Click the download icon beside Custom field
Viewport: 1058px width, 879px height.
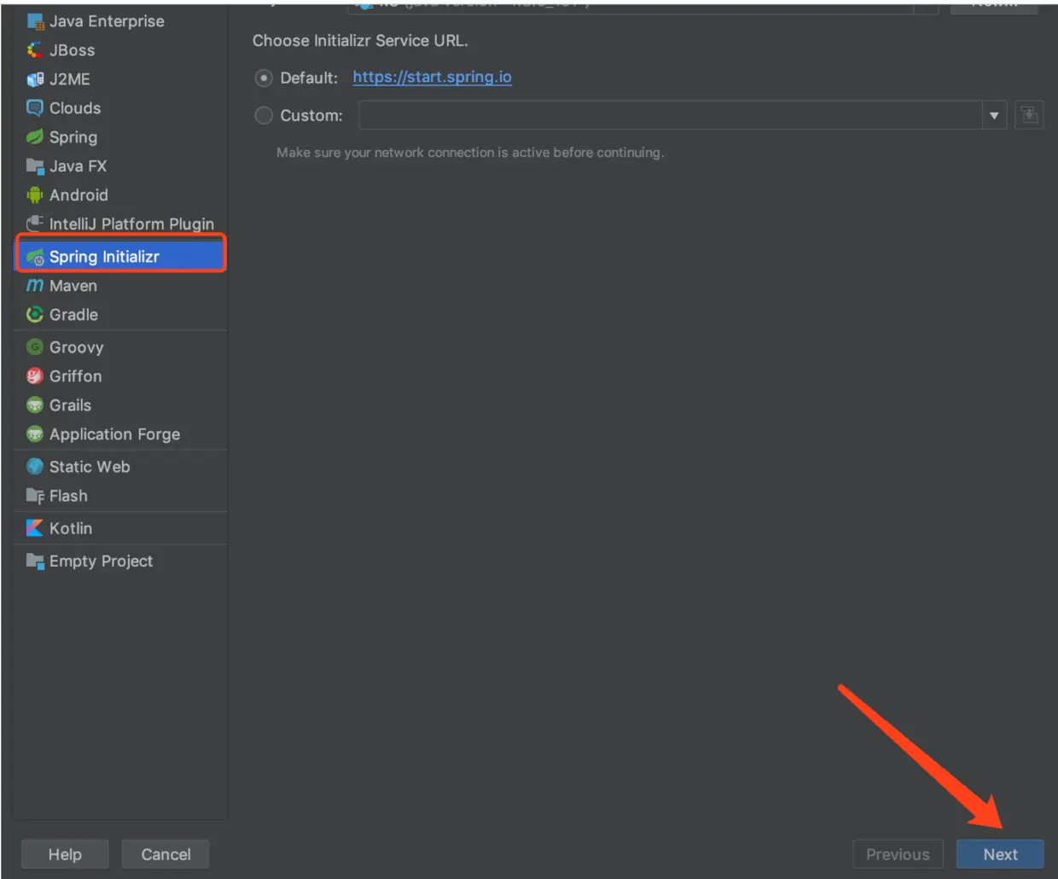[1029, 115]
